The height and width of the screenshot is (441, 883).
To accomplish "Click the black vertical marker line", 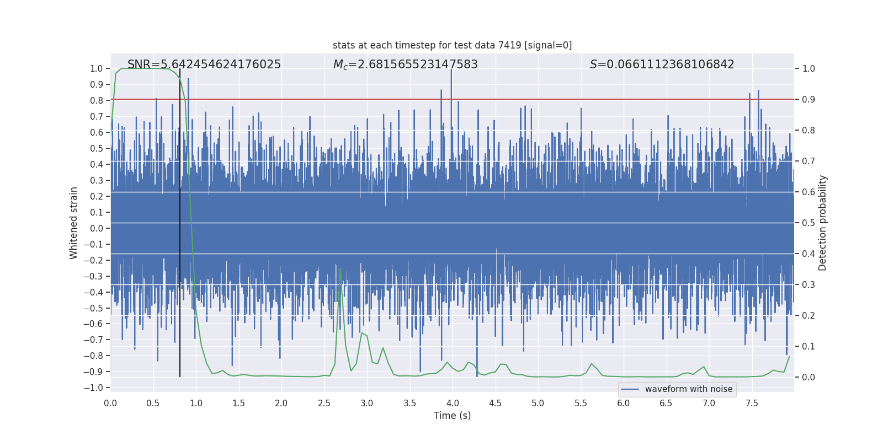I will [x=180, y=220].
